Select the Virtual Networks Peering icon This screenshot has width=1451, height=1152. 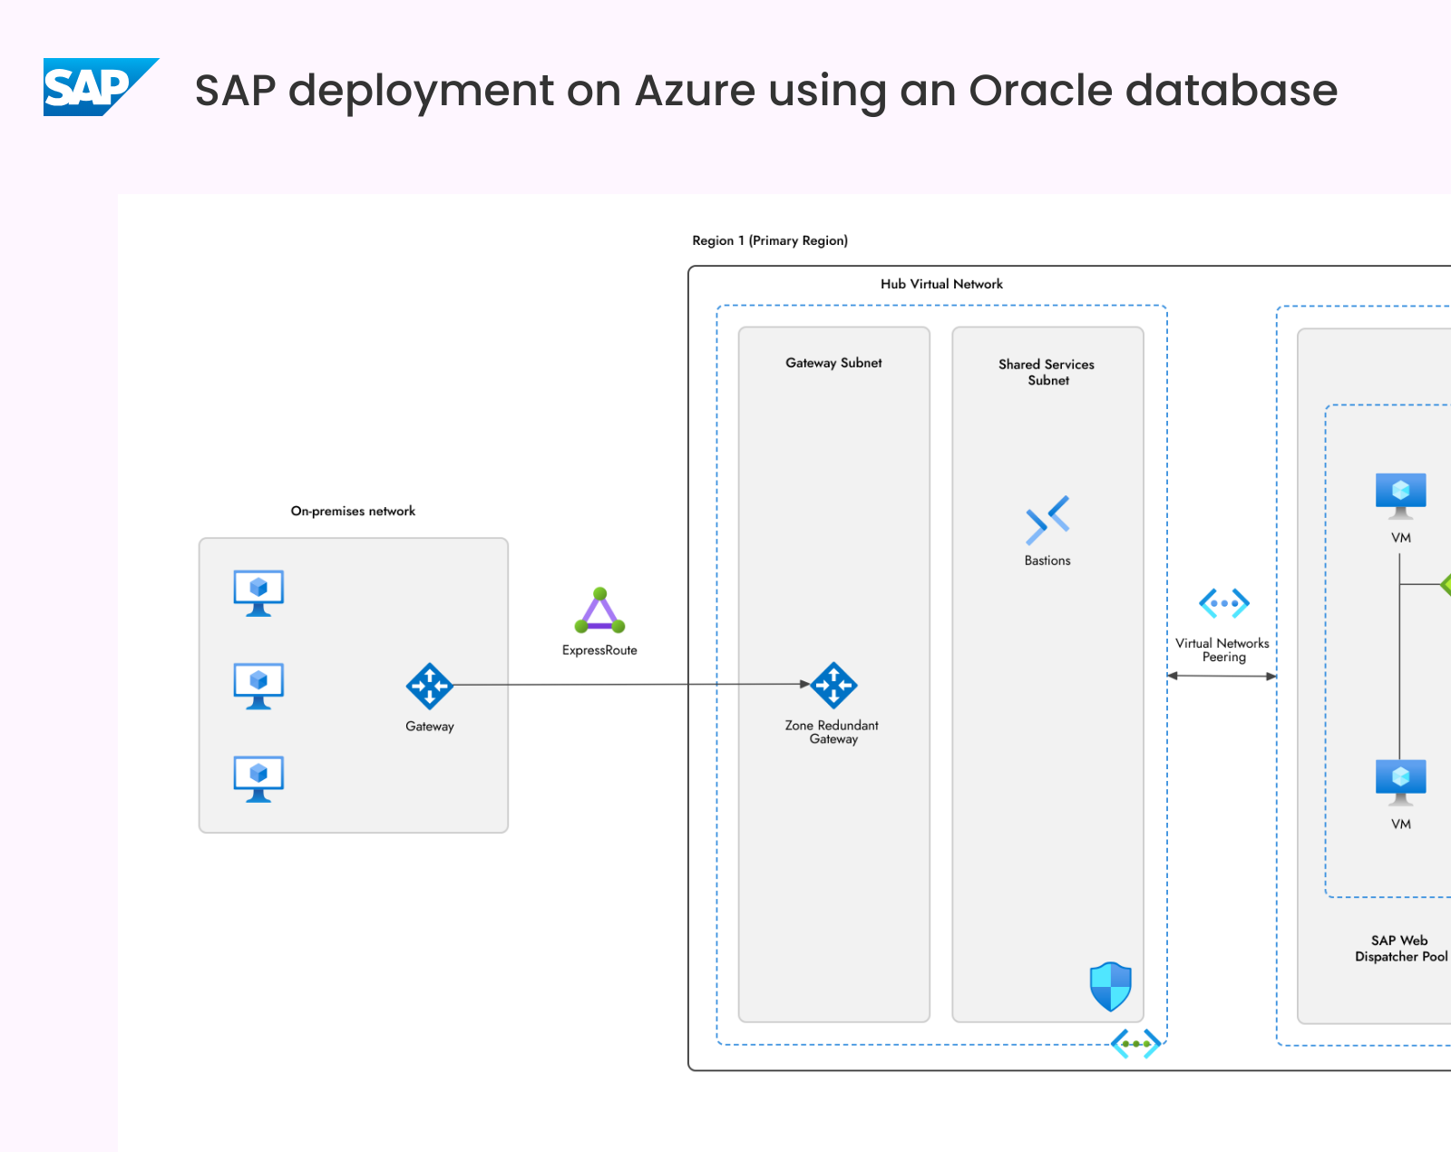(x=1224, y=603)
